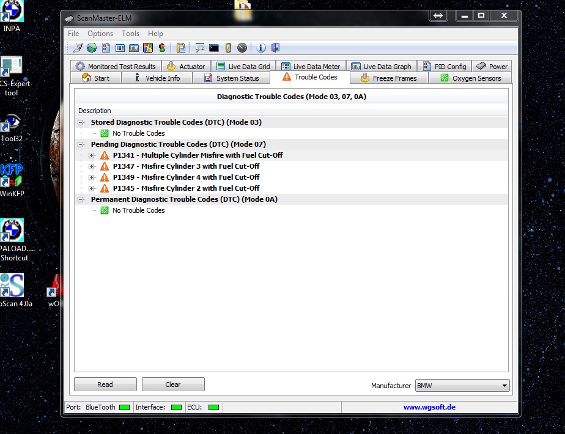
Task: Open the black terminal console icon
Action: 213,48
